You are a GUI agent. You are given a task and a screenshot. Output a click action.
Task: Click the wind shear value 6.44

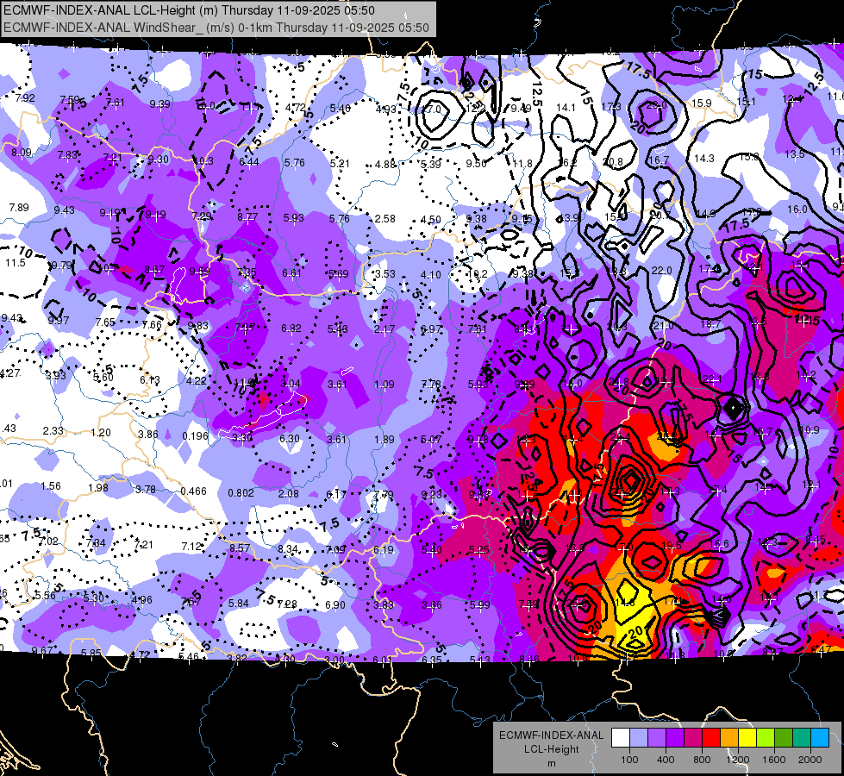(x=249, y=161)
